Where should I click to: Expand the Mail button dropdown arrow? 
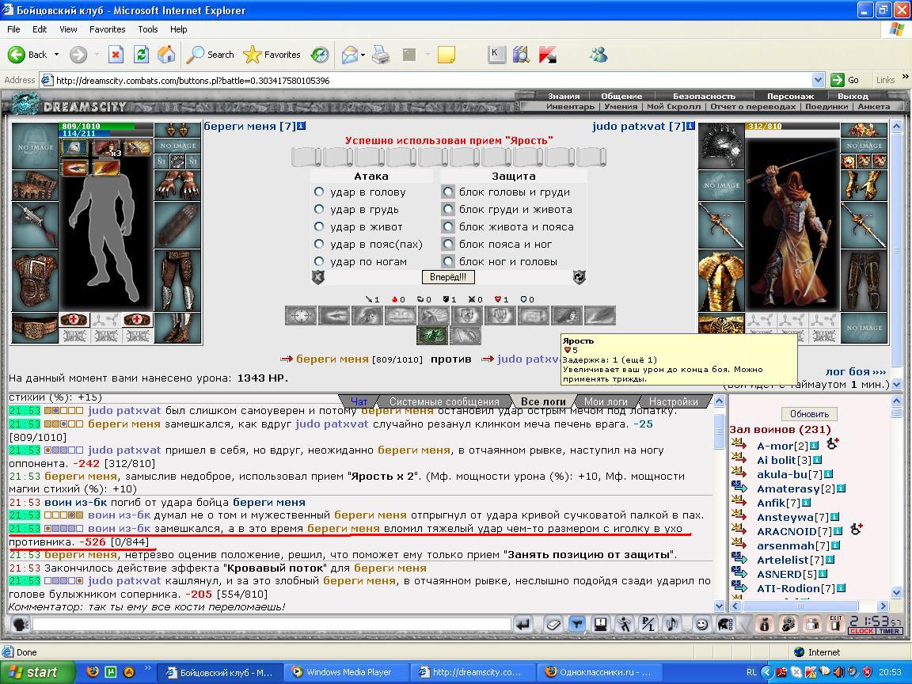click(363, 55)
